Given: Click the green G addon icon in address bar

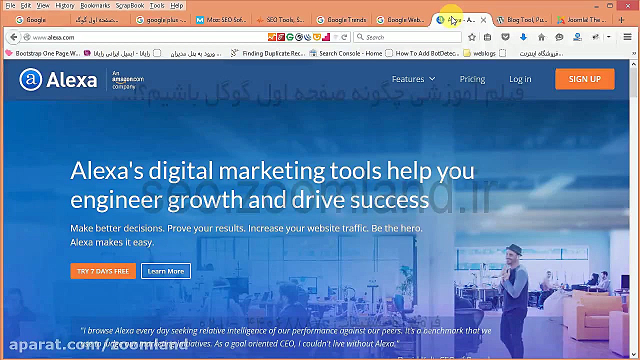Looking at the screenshot, I should point(290,37).
